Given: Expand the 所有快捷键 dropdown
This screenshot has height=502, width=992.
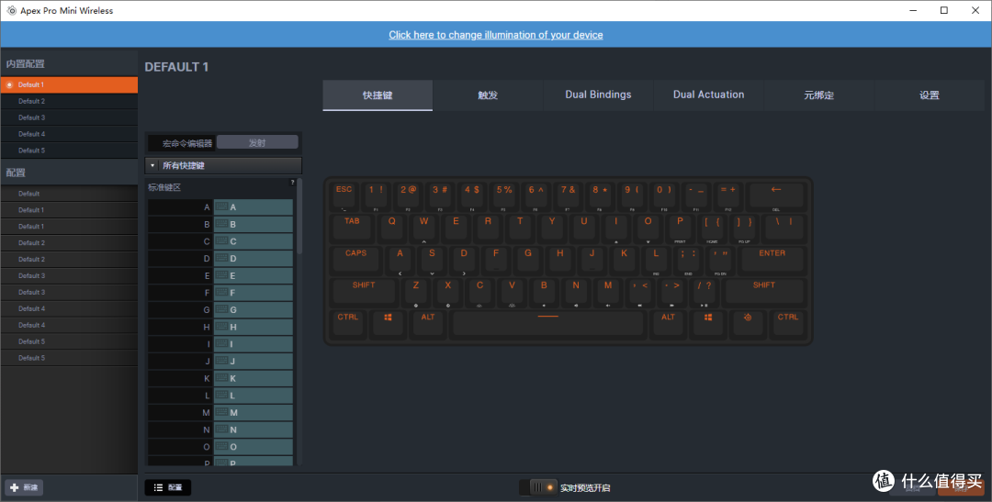Looking at the screenshot, I should tap(223, 165).
